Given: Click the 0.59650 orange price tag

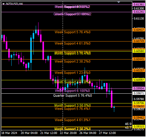Looking at the screenshot, I should pos(139,106).
